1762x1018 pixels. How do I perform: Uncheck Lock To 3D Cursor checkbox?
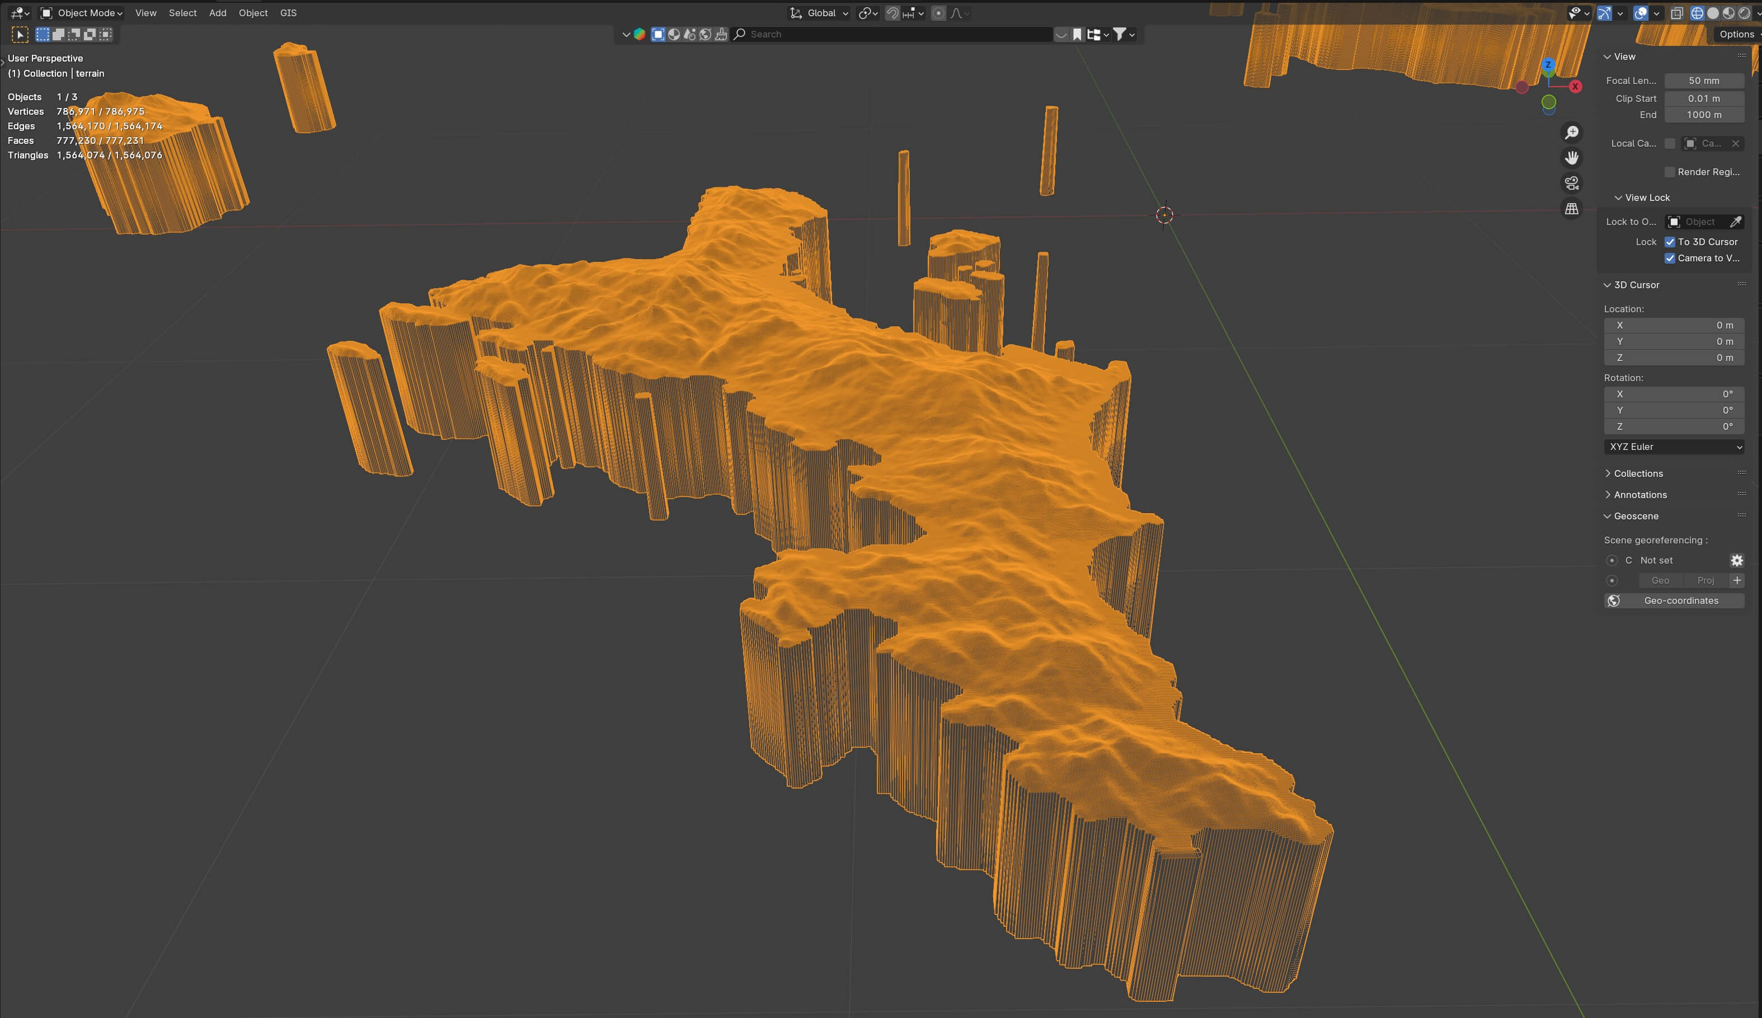pyautogui.click(x=1670, y=242)
